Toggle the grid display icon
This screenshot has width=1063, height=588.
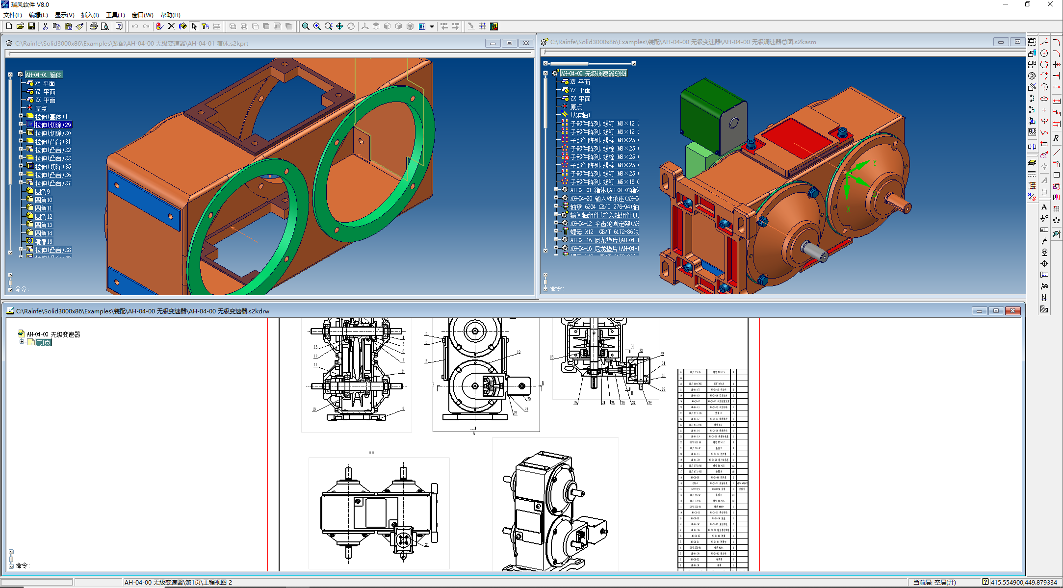click(482, 26)
